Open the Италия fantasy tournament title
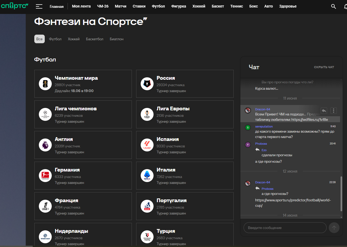Screen dimensions: 347x247 166,170
